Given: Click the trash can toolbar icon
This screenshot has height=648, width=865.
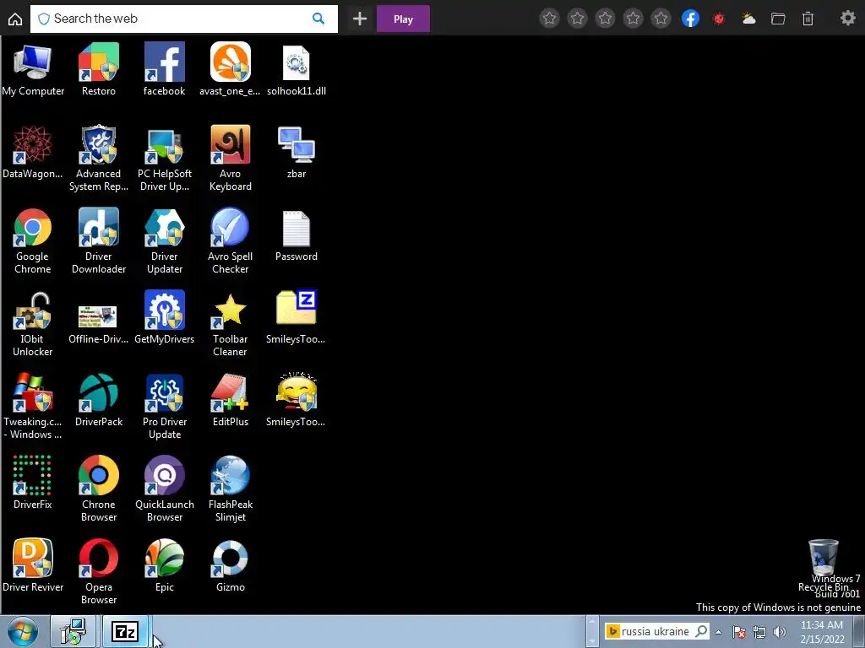Looking at the screenshot, I should [808, 19].
